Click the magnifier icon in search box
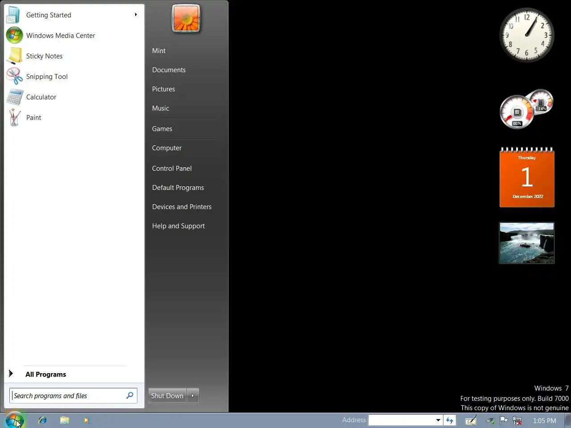This screenshot has height=428, width=571. point(130,395)
